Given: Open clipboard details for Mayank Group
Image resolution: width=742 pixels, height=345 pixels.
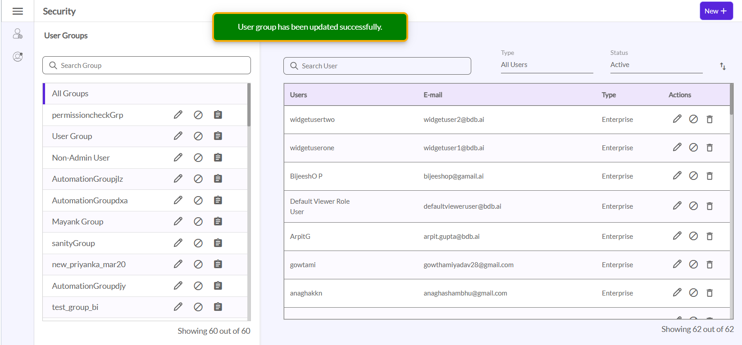Looking at the screenshot, I should pyautogui.click(x=218, y=221).
